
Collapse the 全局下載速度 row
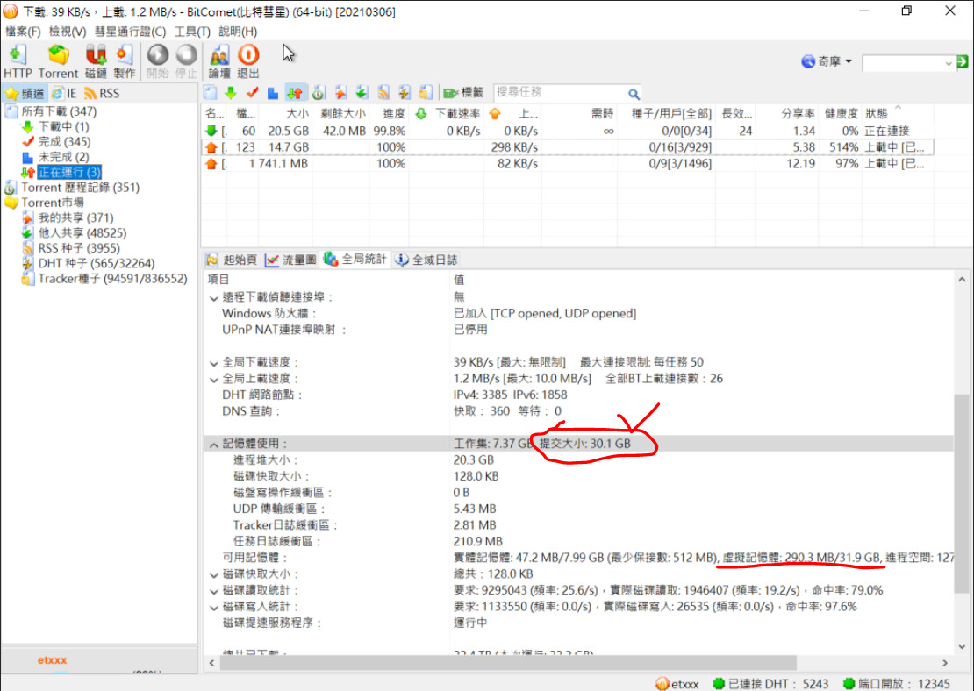tap(214, 363)
